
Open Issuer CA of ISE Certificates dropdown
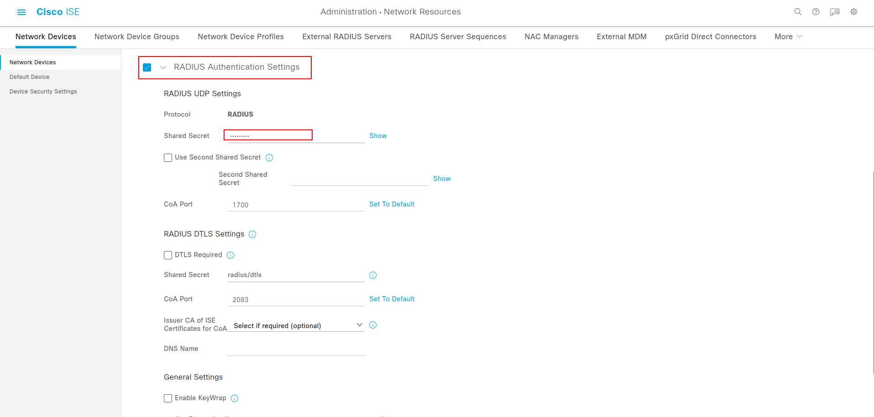tap(296, 325)
